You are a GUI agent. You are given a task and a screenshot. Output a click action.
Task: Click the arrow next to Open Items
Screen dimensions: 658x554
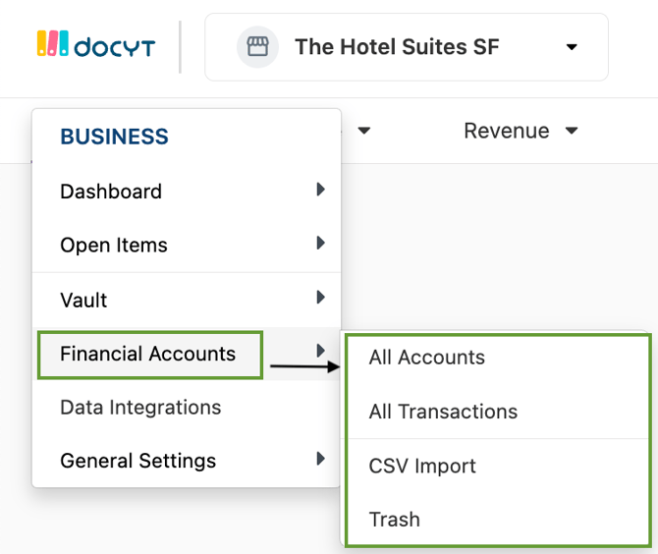[320, 243]
